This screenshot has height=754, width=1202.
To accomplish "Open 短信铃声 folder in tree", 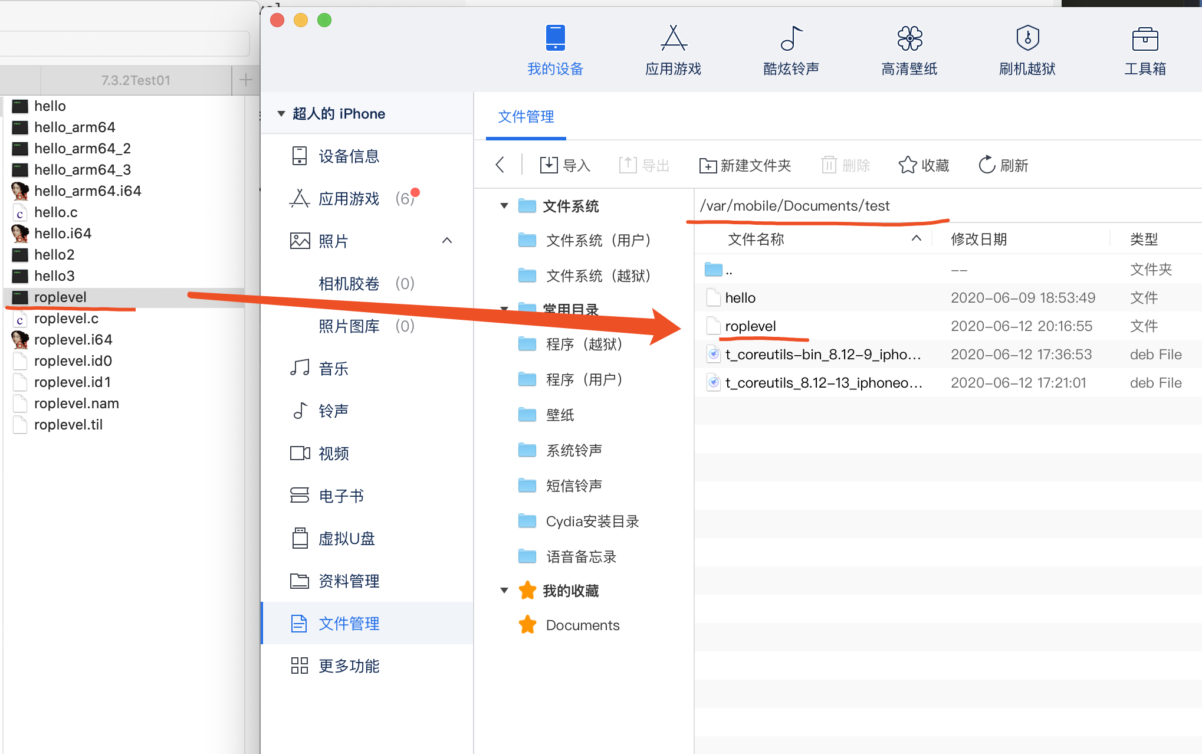I will point(560,486).
